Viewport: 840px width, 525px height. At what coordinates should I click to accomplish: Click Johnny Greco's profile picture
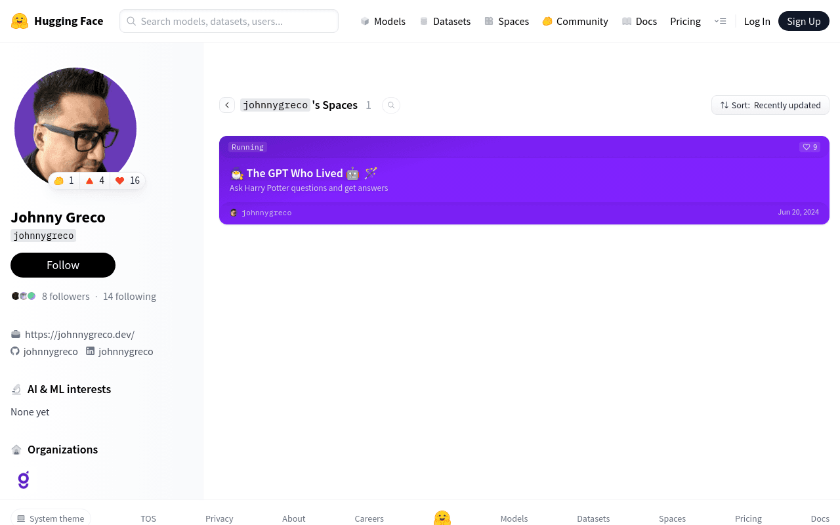[75, 129]
